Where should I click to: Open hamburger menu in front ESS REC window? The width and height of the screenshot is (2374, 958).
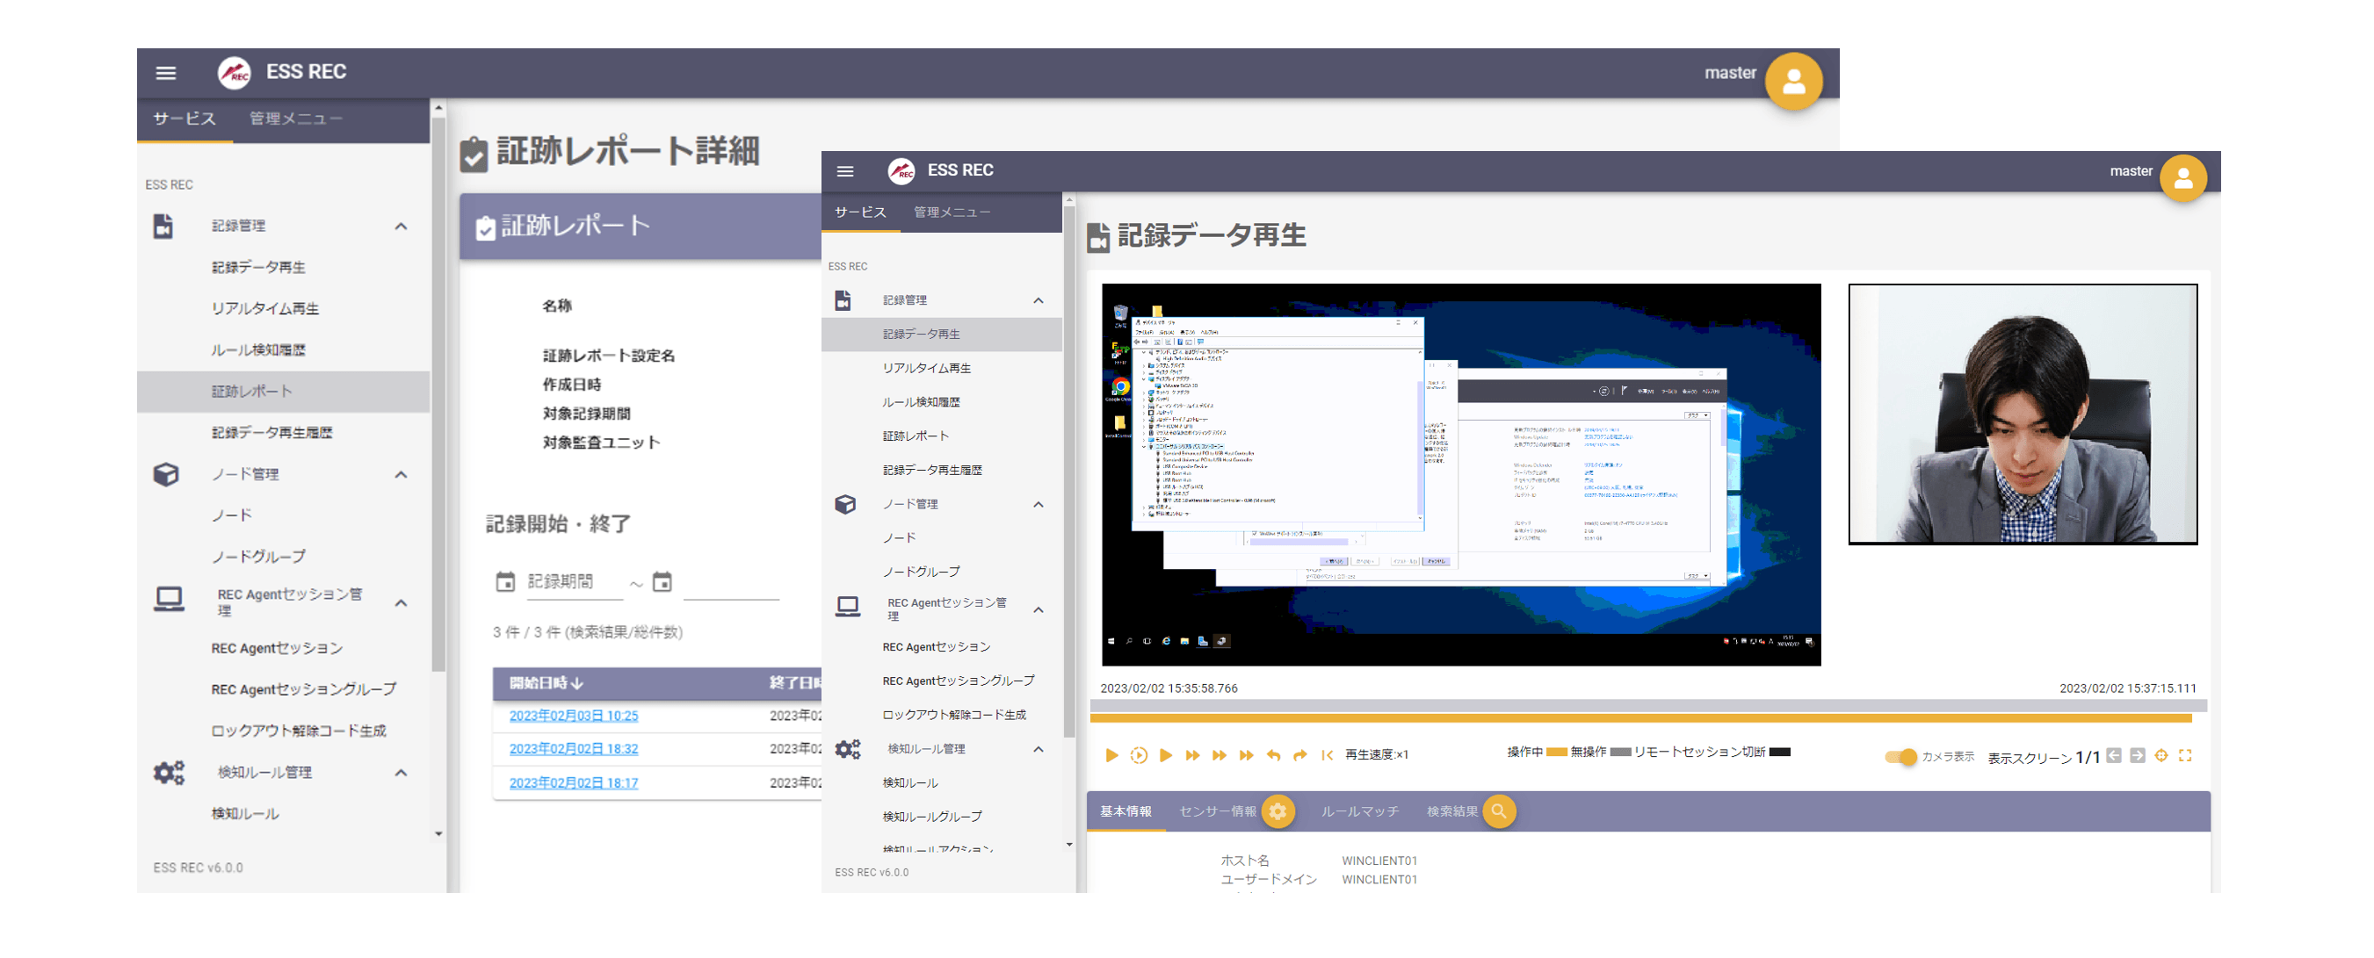point(844,170)
